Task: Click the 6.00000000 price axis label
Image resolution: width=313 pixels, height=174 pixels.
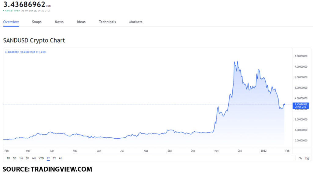Action: point(301,77)
